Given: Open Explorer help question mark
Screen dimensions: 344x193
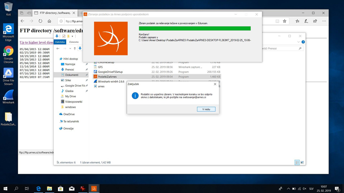Looking at the screenshot, I should 303,42.
